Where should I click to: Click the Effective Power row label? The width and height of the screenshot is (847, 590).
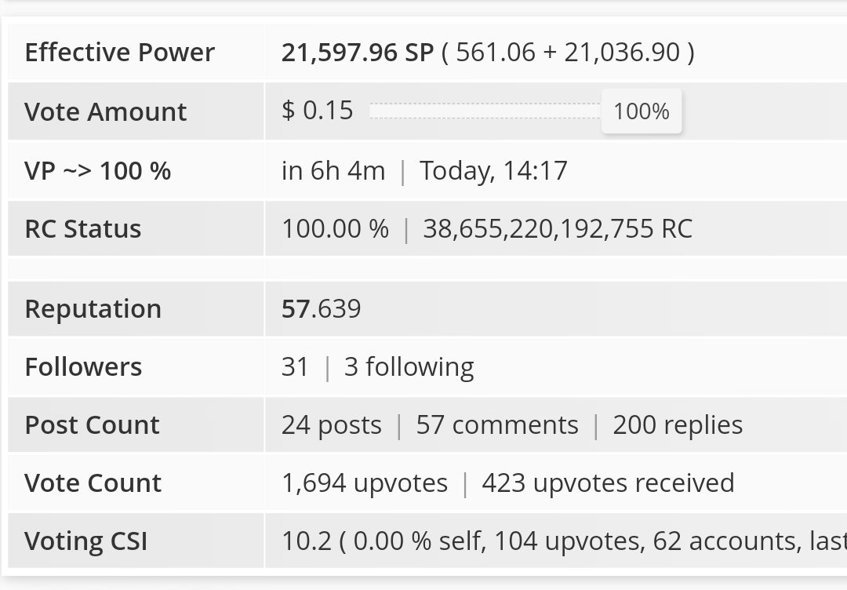[x=119, y=53]
